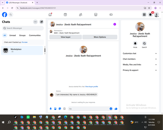Open the Marketplace storefront icon in top navigation
The width and height of the screenshot is (163, 130).
pyautogui.click(x=96, y=15)
